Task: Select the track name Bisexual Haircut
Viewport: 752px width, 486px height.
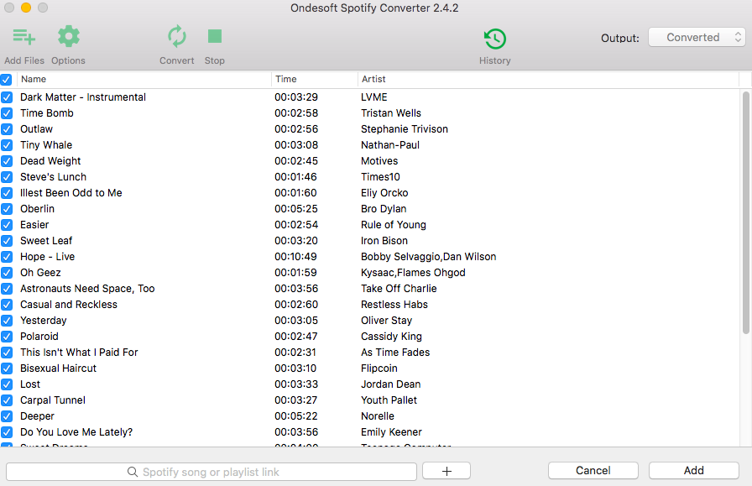Action: click(58, 368)
